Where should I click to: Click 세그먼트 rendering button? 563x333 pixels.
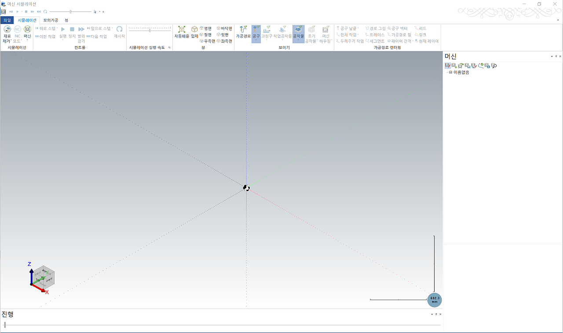pyautogui.click(x=375, y=41)
